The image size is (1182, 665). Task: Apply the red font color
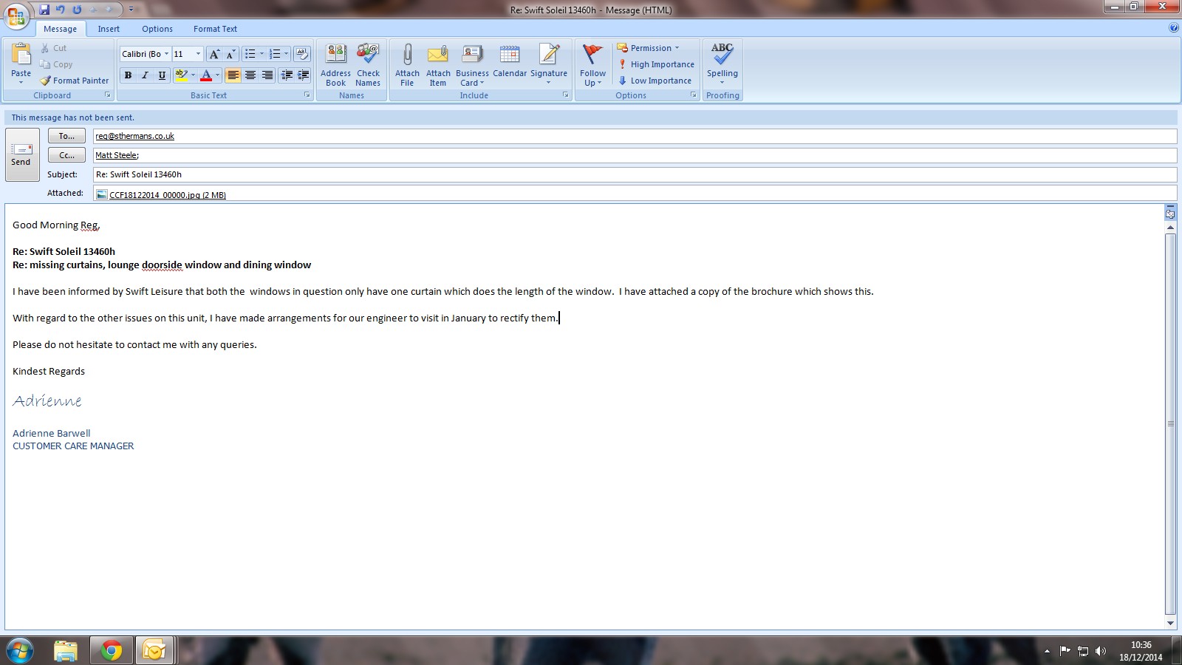(x=206, y=75)
